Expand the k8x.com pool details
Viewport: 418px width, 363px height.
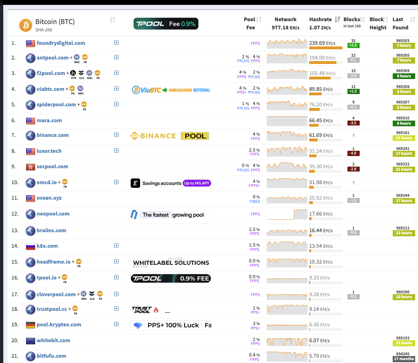click(117, 246)
